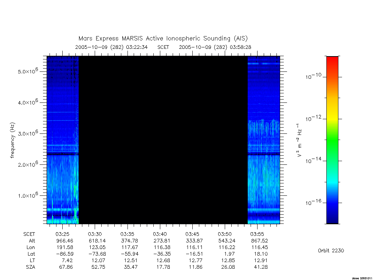Viewport: 373px width, 280px height.
Task: Click altitude value '374.78'
Action: 130,241
